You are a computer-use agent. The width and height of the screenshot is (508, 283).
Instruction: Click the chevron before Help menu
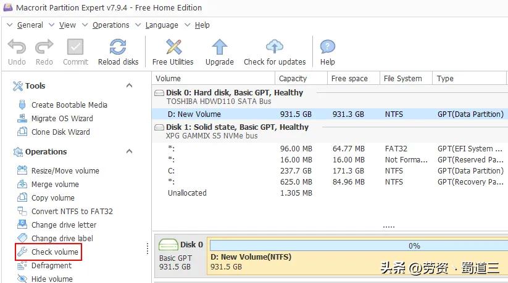pyautogui.click(x=187, y=25)
